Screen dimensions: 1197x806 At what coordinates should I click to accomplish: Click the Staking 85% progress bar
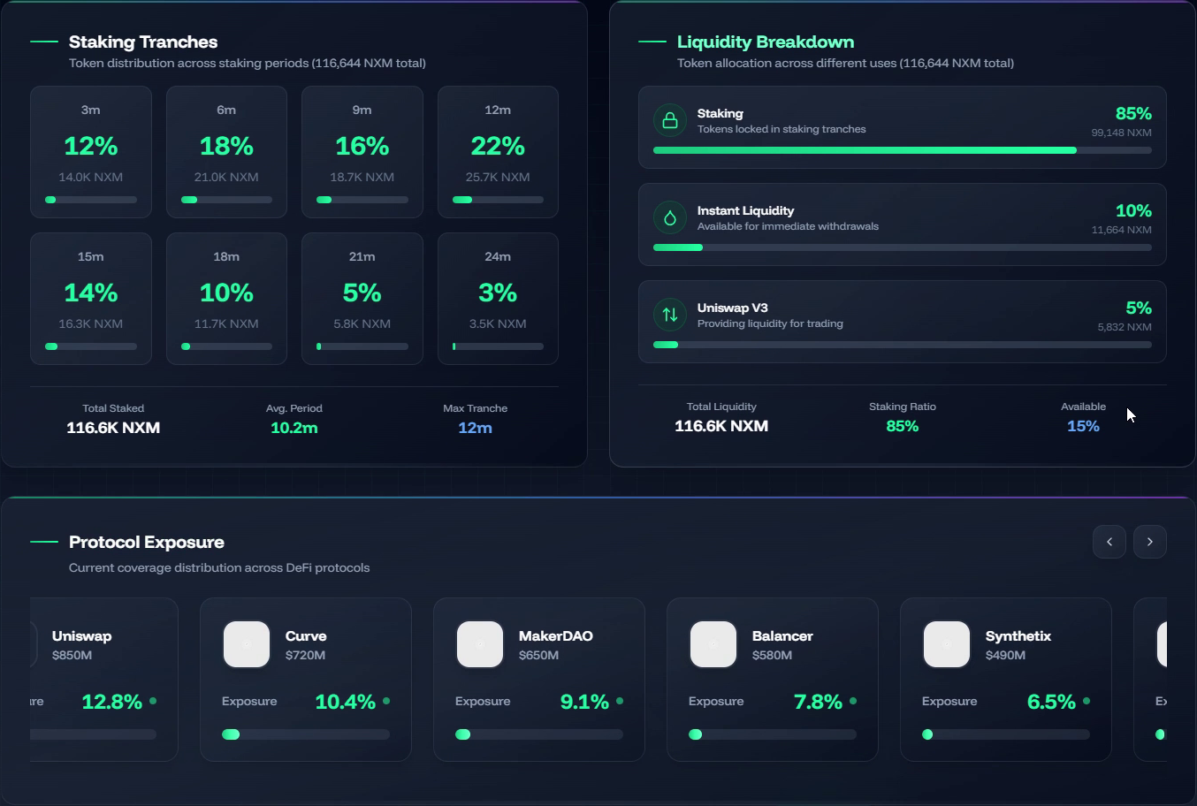tap(903, 150)
